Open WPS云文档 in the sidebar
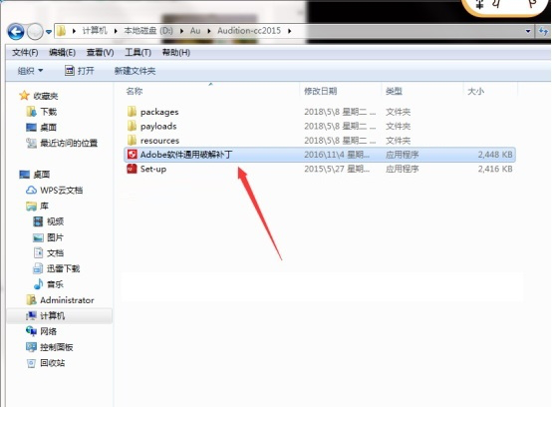The image size is (552, 423). click(55, 191)
